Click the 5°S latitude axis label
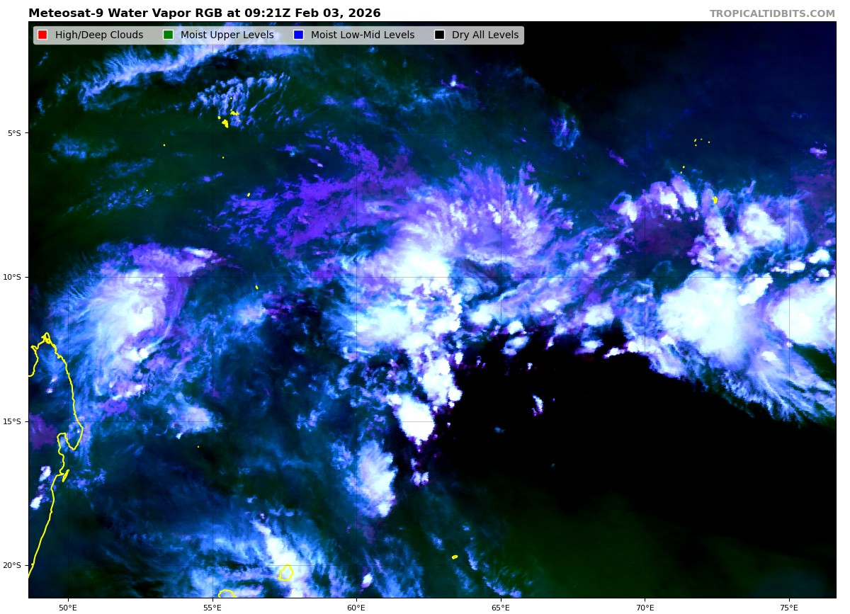The image size is (850, 614). coord(14,133)
